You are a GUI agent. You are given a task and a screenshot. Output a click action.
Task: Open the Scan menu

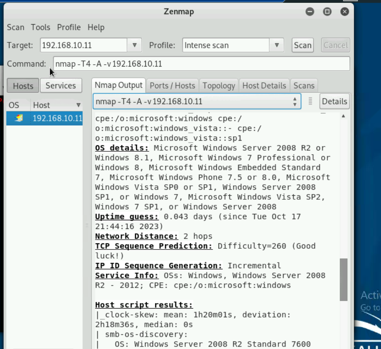(x=15, y=27)
